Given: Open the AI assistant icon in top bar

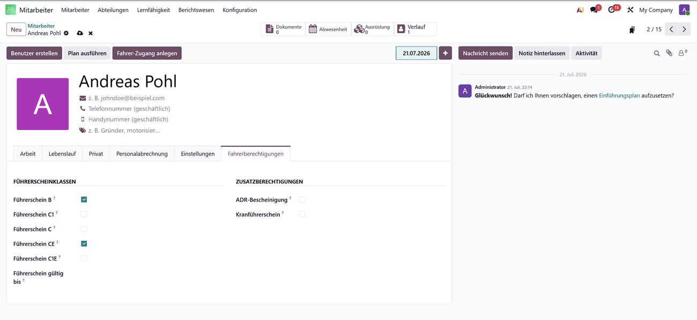Looking at the screenshot, I should (580, 10).
